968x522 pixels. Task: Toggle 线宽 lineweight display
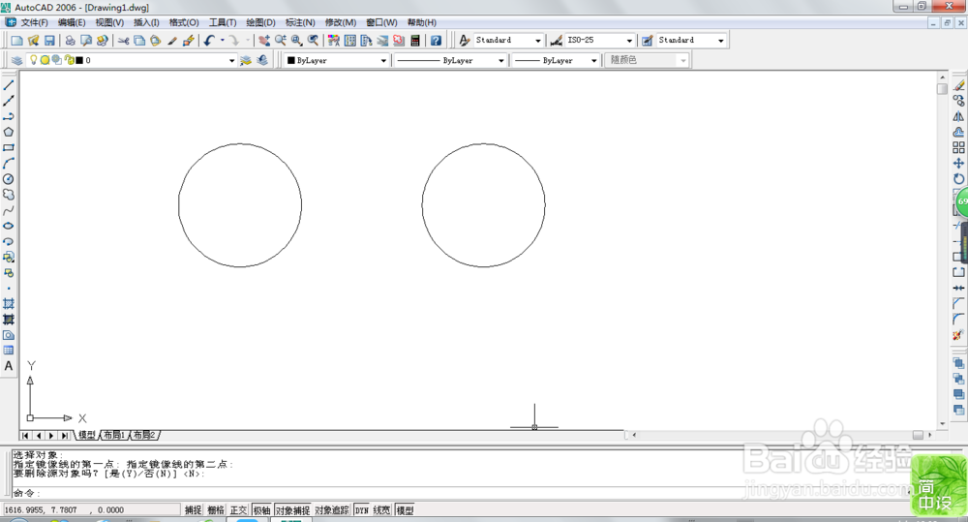(381, 510)
